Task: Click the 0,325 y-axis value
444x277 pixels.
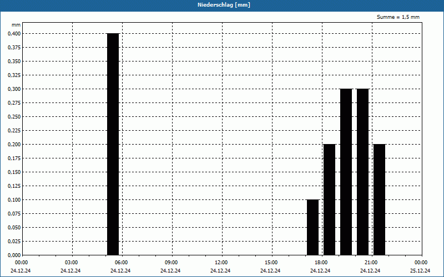Action: pyautogui.click(x=14, y=75)
